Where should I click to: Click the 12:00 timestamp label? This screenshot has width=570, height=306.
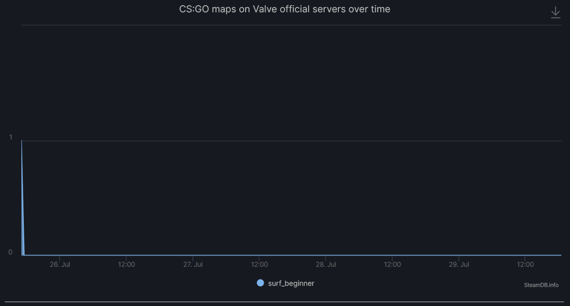tap(126, 264)
